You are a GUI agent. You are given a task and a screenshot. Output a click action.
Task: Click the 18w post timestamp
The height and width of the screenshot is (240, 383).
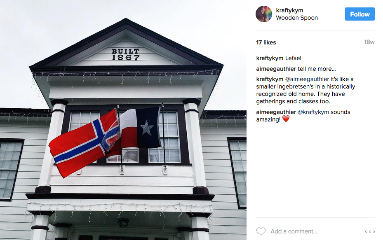(x=369, y=42)
